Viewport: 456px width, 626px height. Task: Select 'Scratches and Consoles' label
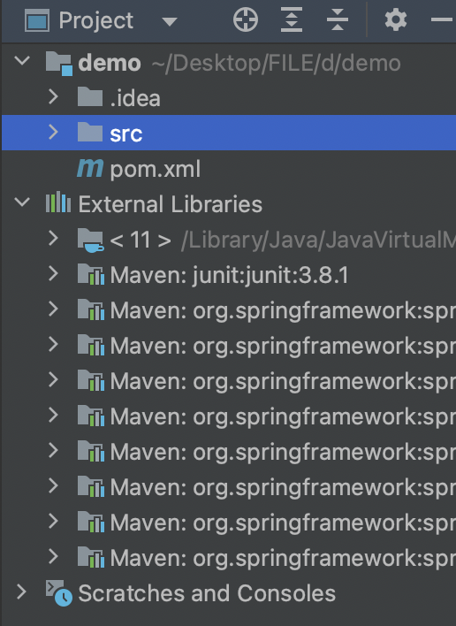[207, 593]
